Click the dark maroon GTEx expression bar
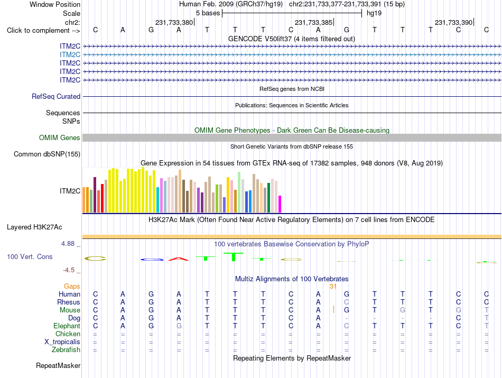Image resolution: width=502 pixels, height=378 pixels. click(95, 195)
